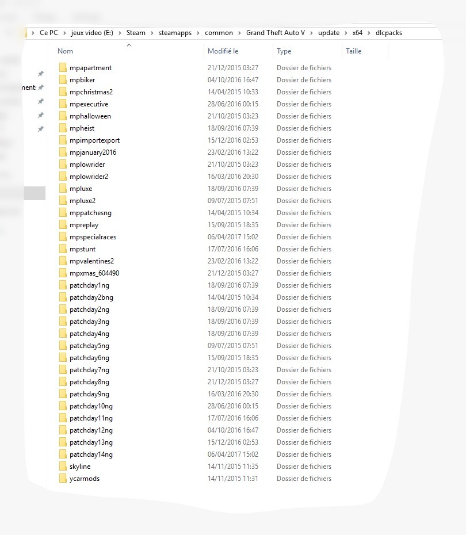
Task: Select the patchday3ng folder name
Action: pyautogui.click(x=89, y=322)
